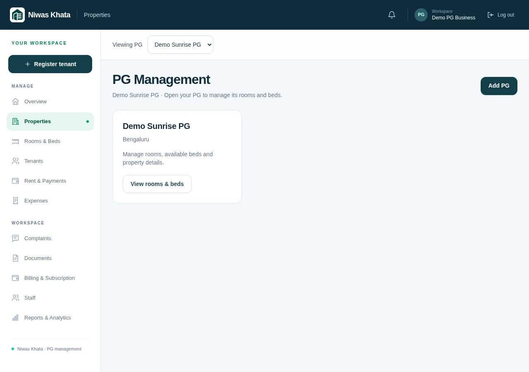This screenshot has height=372, width=529.
Task: Open Rooms & Beds section
Action: pos(50,141)
